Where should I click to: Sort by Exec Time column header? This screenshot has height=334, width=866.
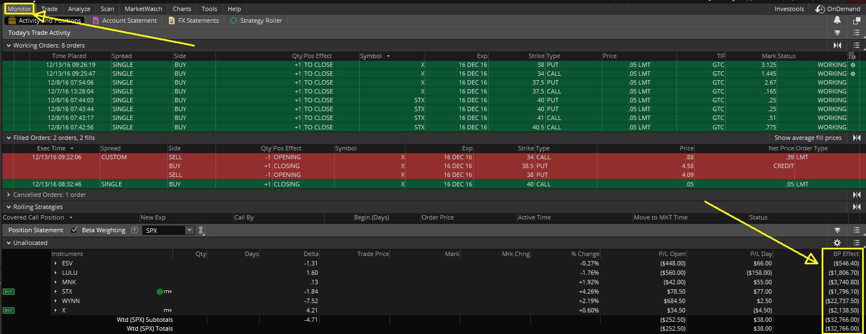point(51,148)
